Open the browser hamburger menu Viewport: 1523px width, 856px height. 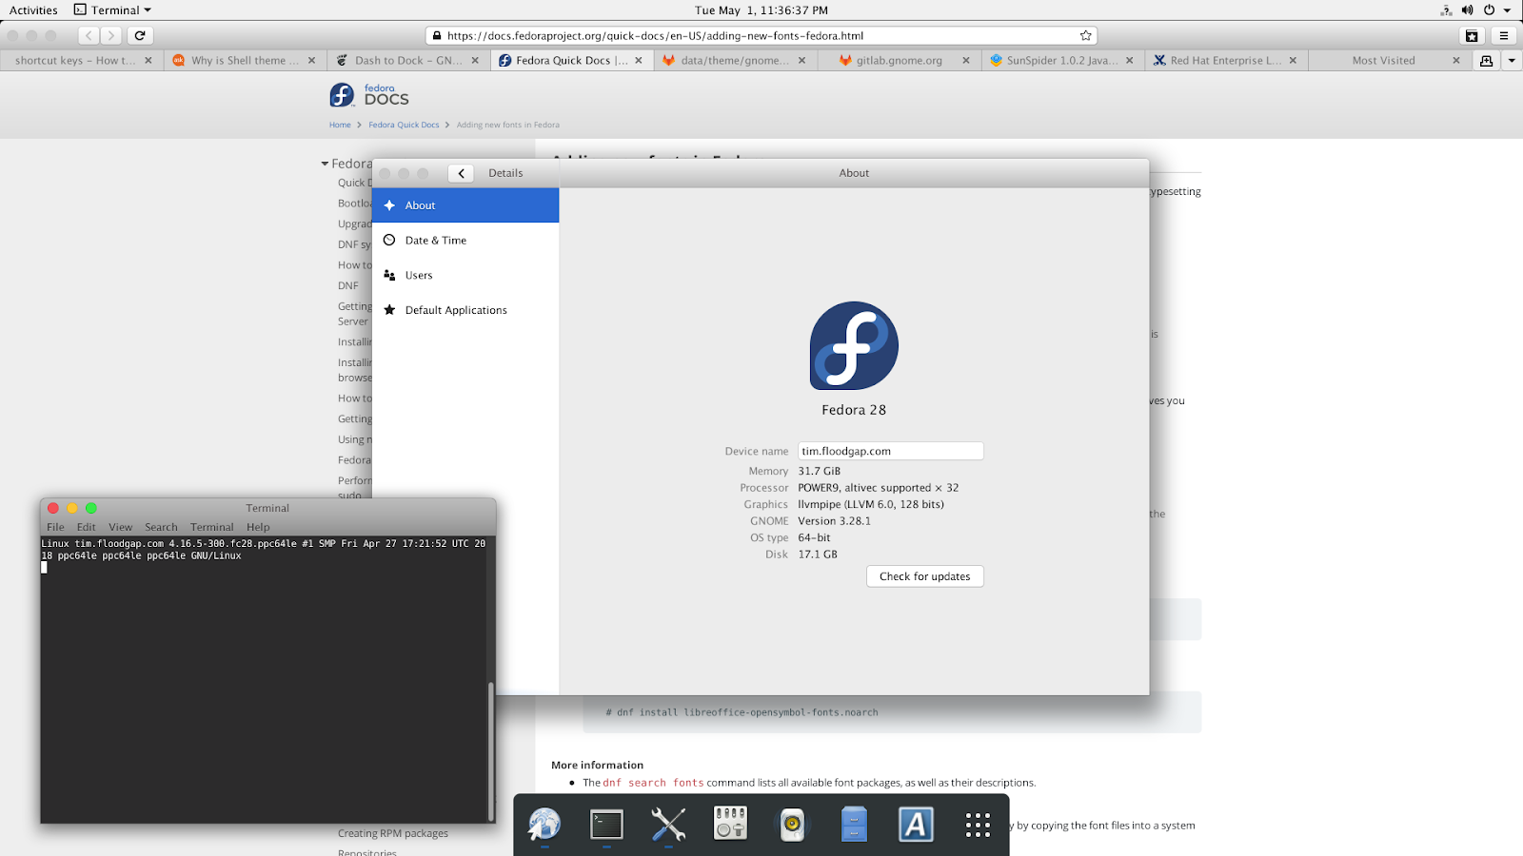1504,35
